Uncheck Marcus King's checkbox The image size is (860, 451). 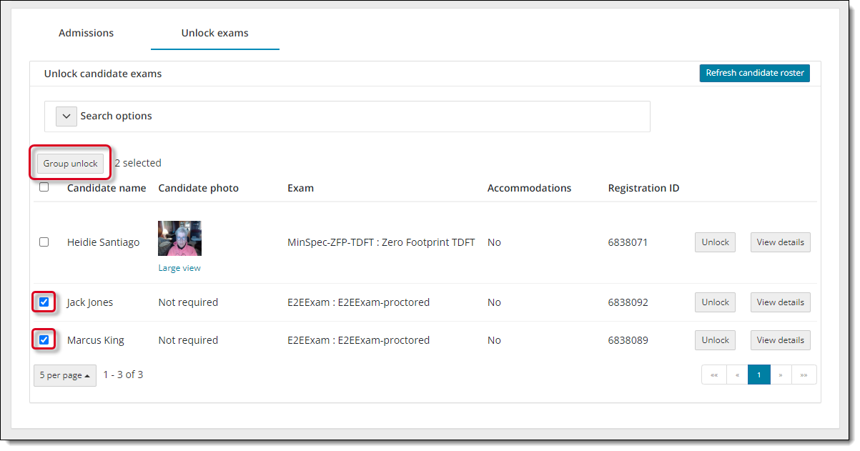44,340
